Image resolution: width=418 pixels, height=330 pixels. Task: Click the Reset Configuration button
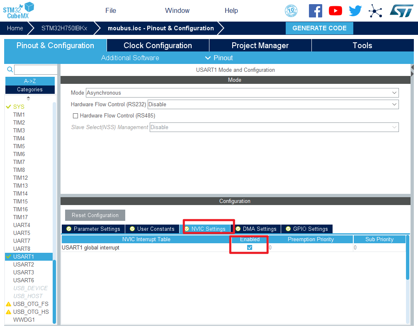(x=95, y=215)
